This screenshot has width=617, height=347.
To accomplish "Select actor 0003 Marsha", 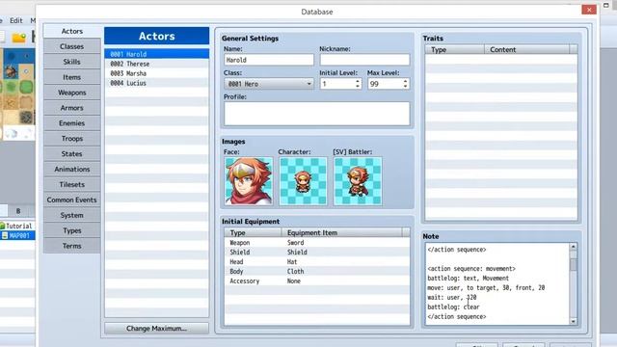I will pos(156,73).
